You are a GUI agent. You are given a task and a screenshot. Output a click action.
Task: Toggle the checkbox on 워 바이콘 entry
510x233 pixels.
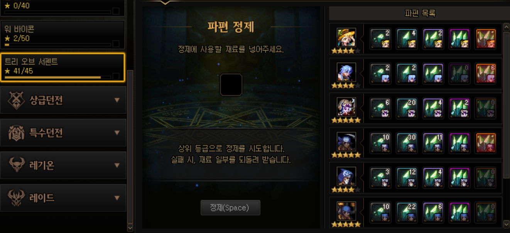[x=116, y=44]
